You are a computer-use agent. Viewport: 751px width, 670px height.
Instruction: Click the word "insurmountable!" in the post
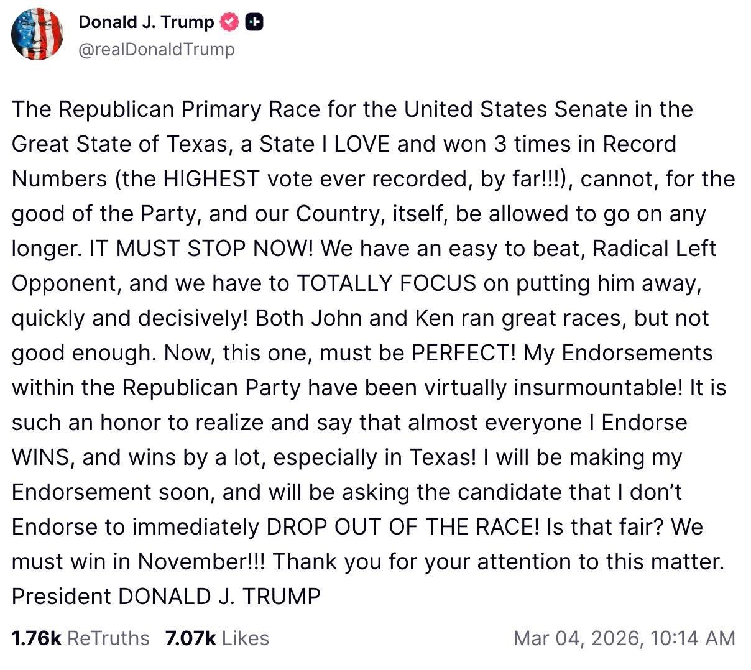[598, 388]
